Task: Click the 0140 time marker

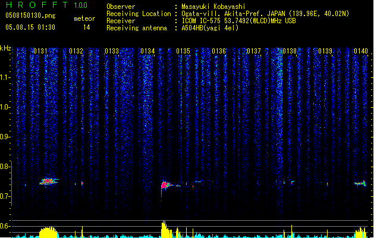Action: coord(361,51)
